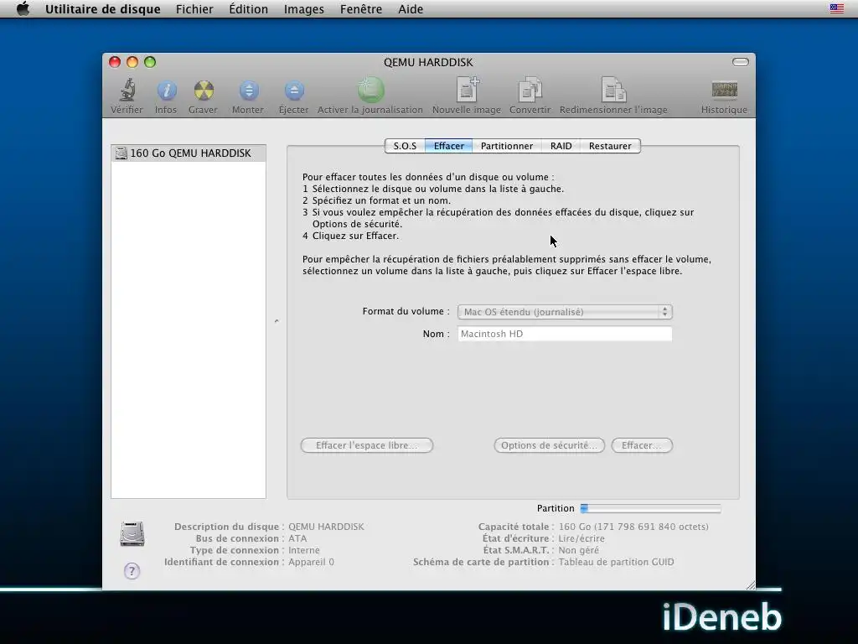Open the Infos toolbar icon

[167, 91]
